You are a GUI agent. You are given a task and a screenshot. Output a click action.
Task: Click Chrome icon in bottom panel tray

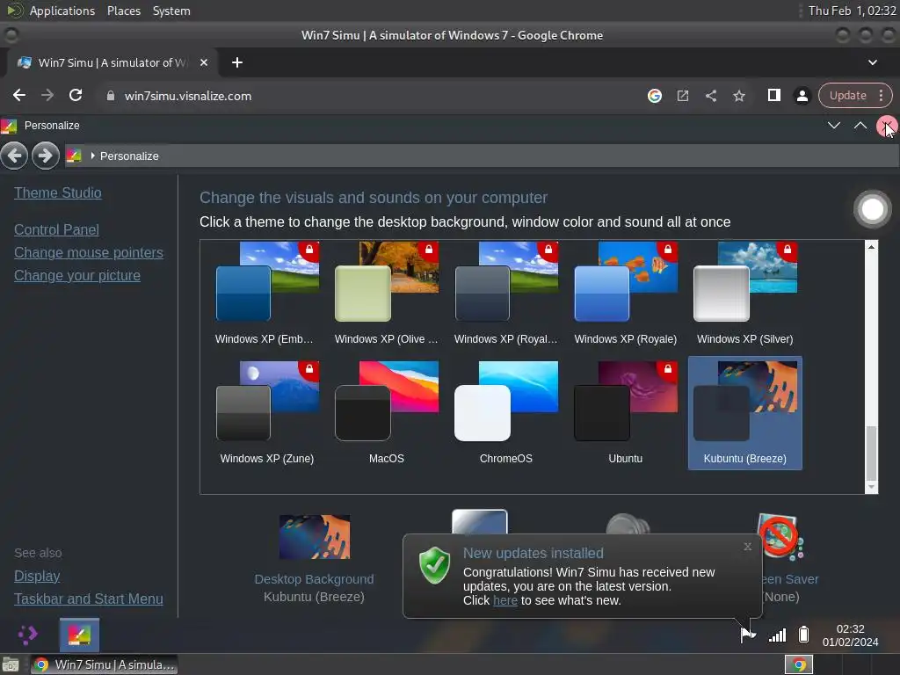tap(799, 664)
